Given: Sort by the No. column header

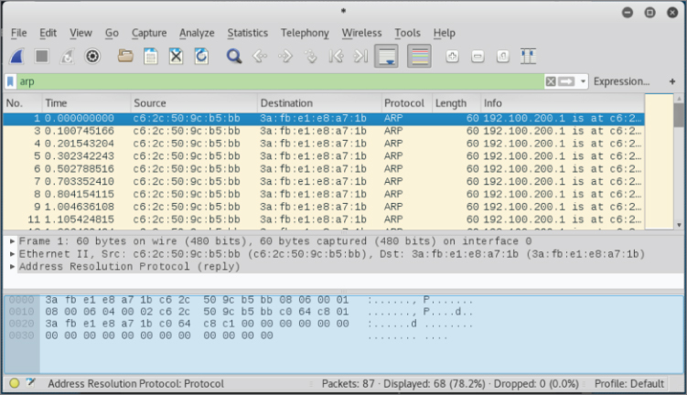Looking at the screenshot, I should (x=23, y=103).
